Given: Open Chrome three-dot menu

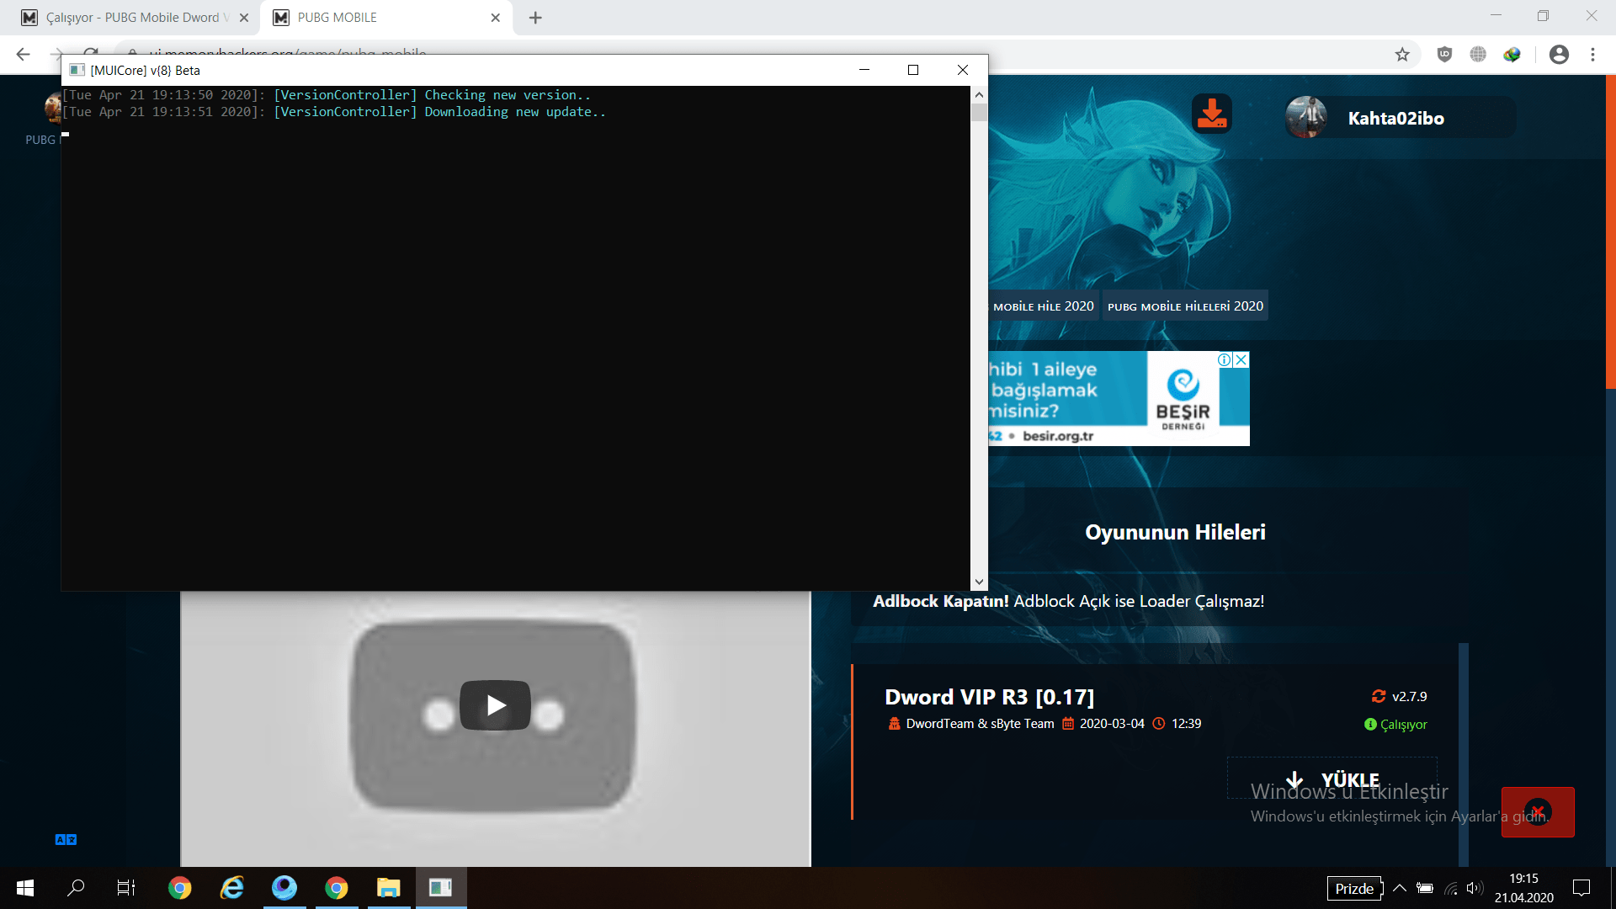Looking at the screenshot, I should [x=1592, y=55].
